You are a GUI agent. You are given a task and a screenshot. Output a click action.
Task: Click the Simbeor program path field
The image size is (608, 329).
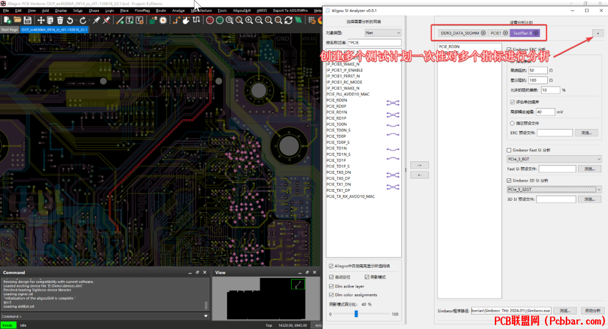click(x=511, y=311)
